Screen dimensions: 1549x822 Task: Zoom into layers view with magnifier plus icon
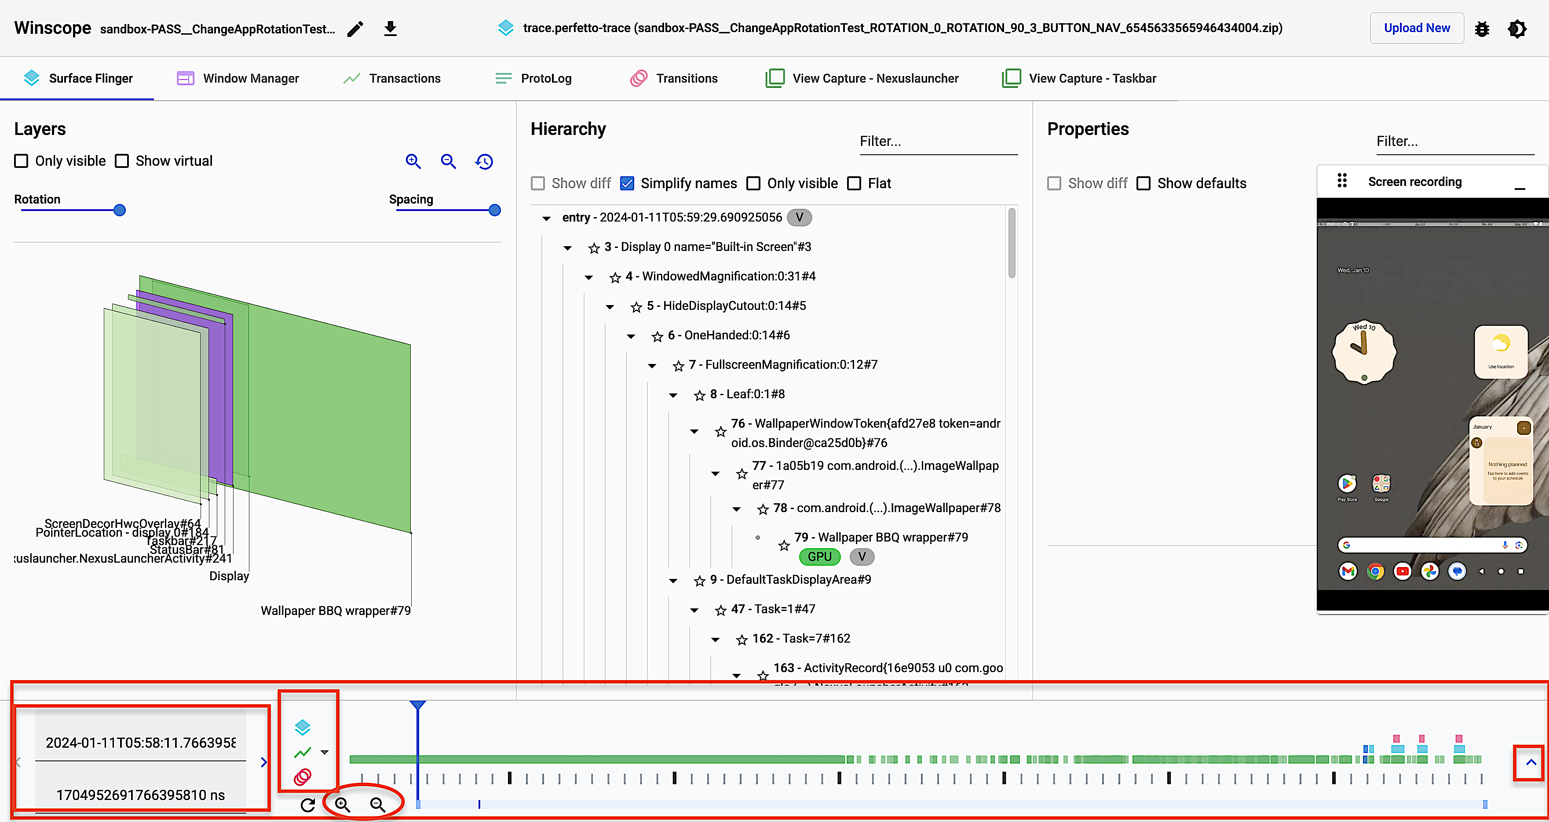pyautogui.click(x=413, y=161)
